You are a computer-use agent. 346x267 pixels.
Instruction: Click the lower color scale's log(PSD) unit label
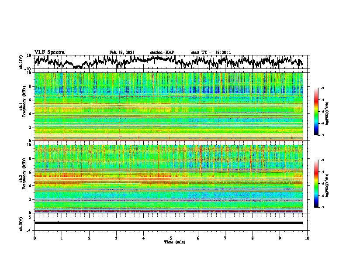pos(327,185)
